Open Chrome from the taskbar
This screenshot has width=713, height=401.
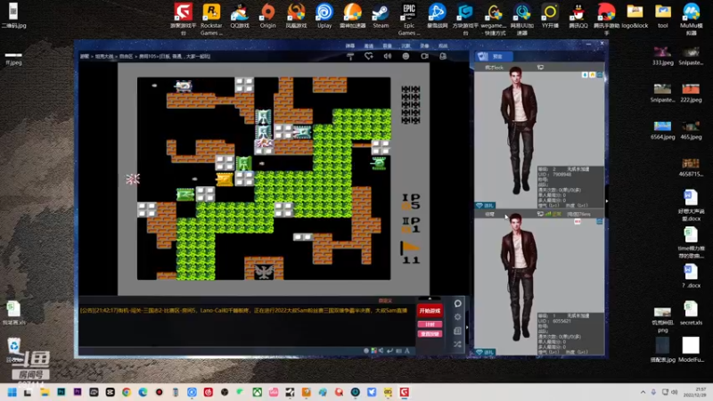tap(127, 392)
